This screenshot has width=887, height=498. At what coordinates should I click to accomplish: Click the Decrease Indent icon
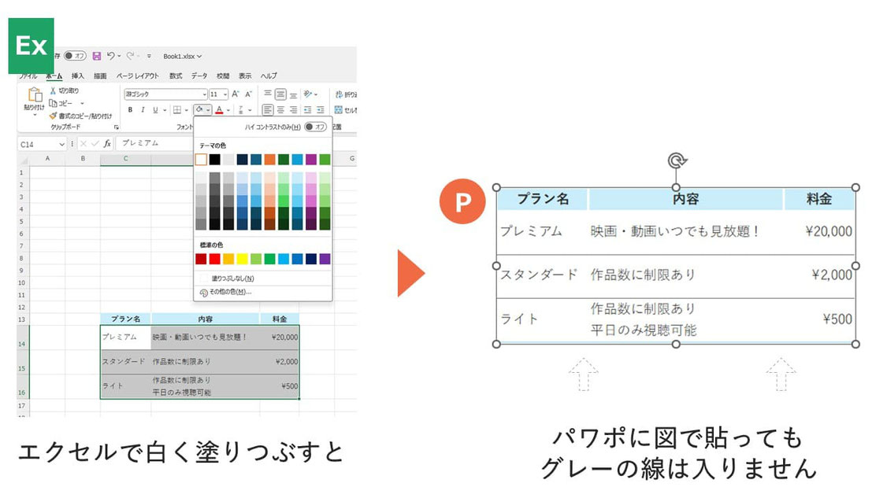(308, 109)
